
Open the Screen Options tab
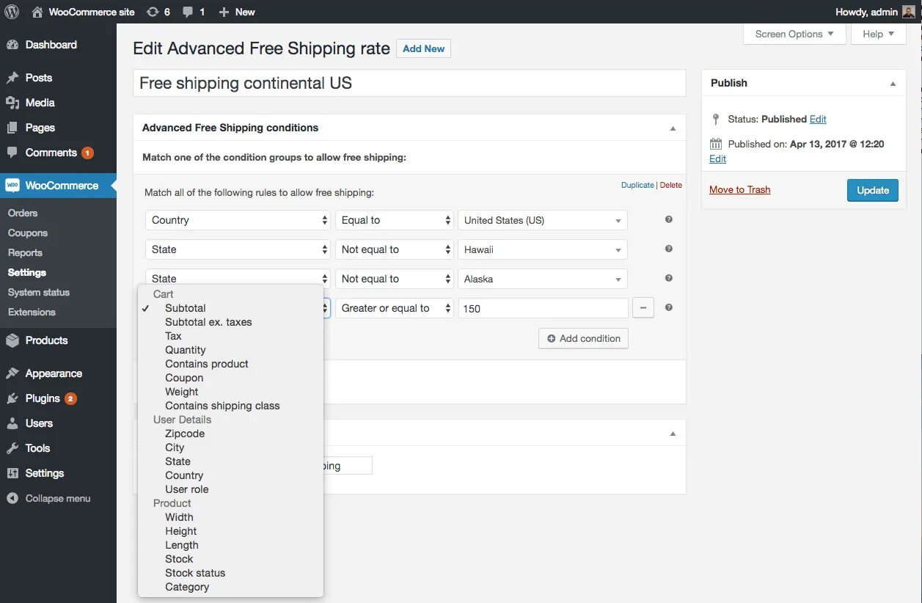[794, 34]
